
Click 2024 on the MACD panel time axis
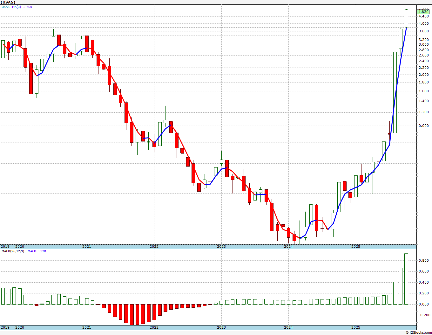click(x=288, y=327)
